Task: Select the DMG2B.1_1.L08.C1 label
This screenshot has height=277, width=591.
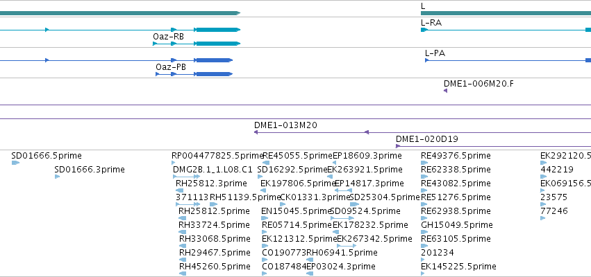Action: 213,170
